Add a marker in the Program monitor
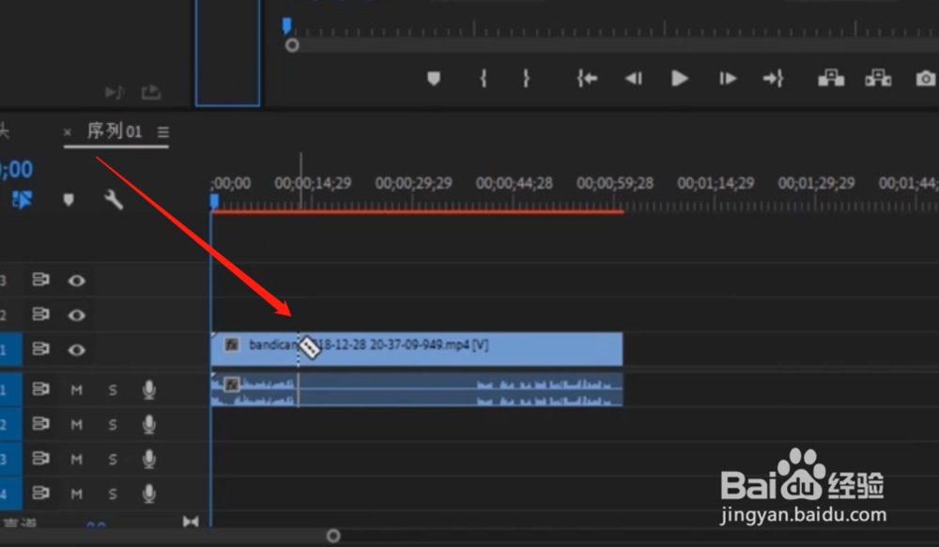939x547 pixels. (434, 79)
